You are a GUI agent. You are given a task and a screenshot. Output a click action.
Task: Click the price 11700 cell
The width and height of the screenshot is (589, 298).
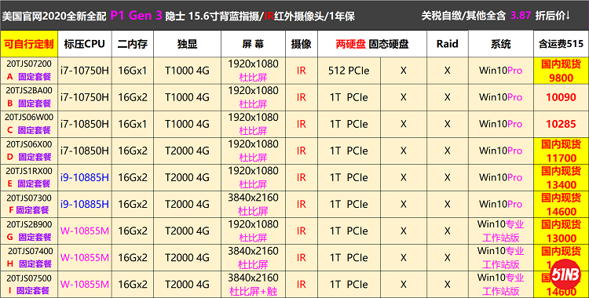pos(562,151)
